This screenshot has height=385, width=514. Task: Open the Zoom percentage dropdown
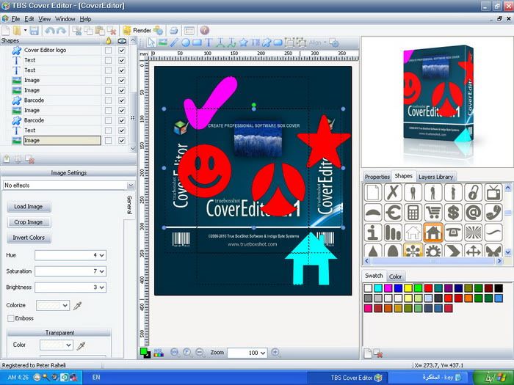[x=263, y=353]
